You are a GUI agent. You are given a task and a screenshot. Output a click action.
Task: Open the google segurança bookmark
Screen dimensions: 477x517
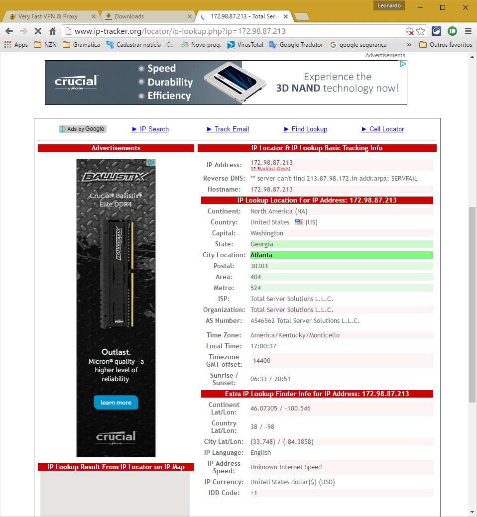pyautogui.click(x=358, y=44)
